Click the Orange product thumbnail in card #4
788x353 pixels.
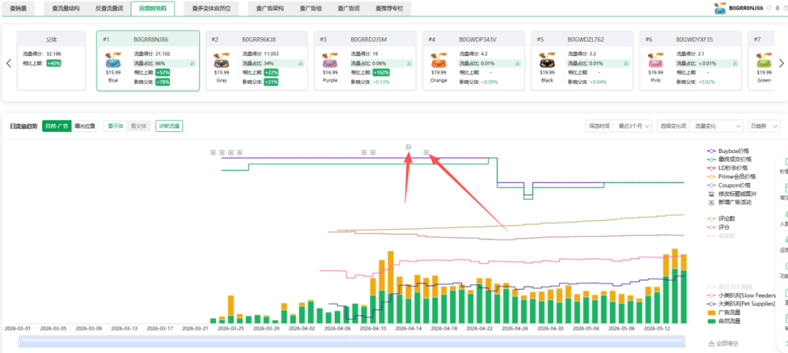coord(439,61)
